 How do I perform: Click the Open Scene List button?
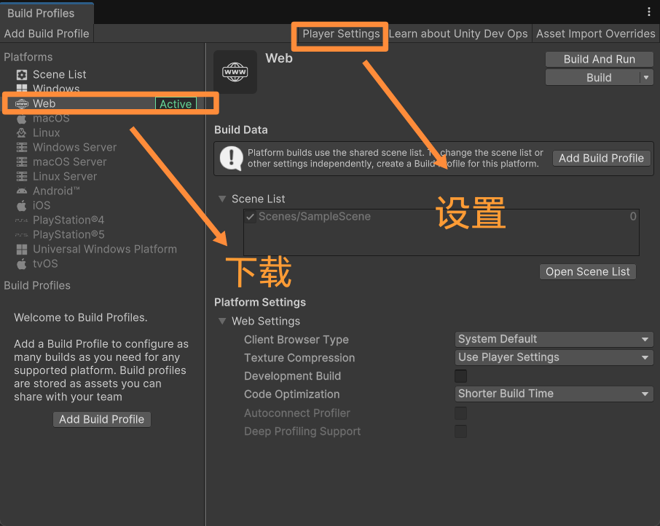[588, 271]
